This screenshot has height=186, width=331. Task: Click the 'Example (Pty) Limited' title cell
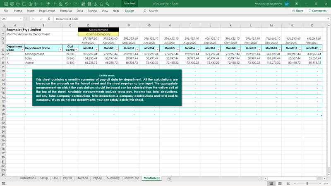click(24, 30)
